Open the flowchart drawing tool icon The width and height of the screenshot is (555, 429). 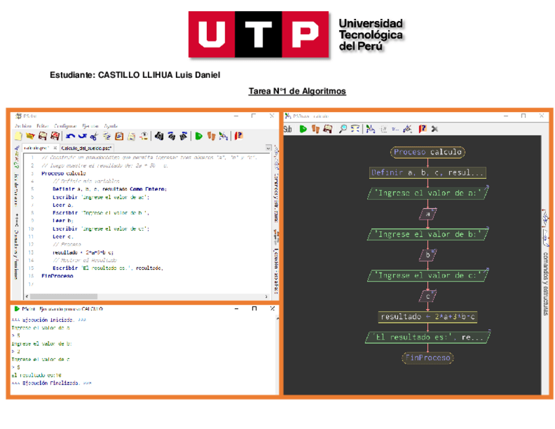224,136
